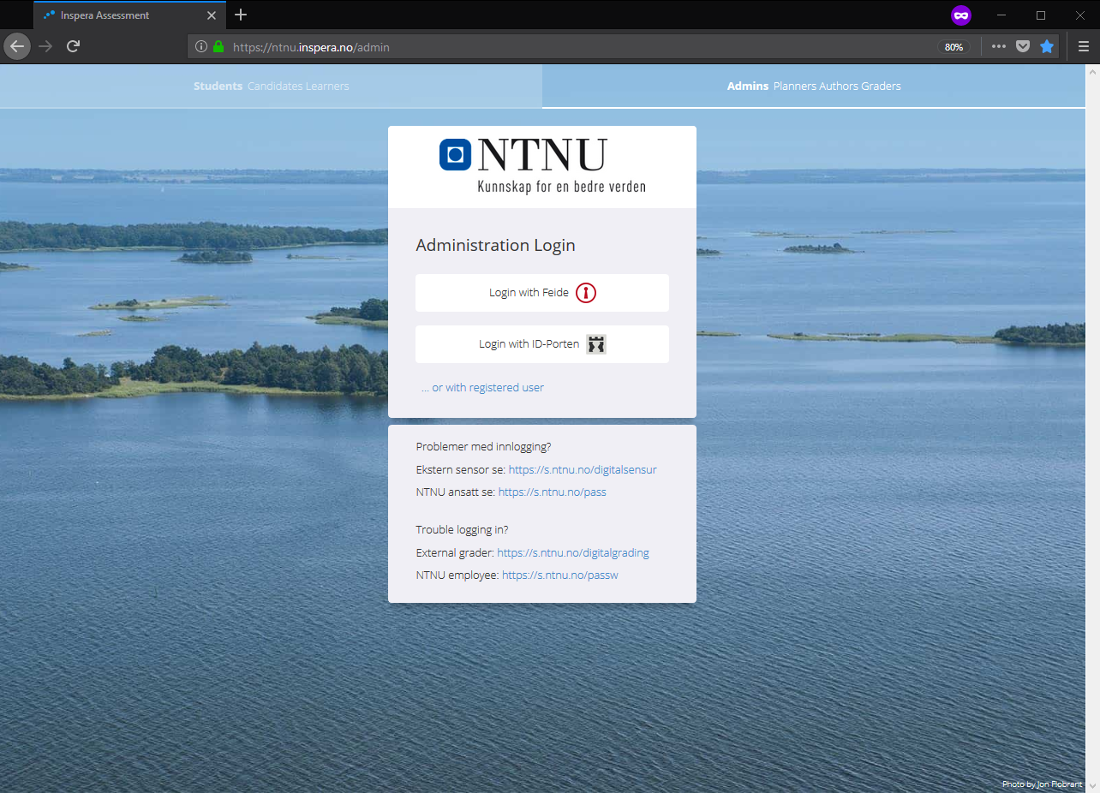
Task: Open site information icon in the address bar
Action: (201, 47)
